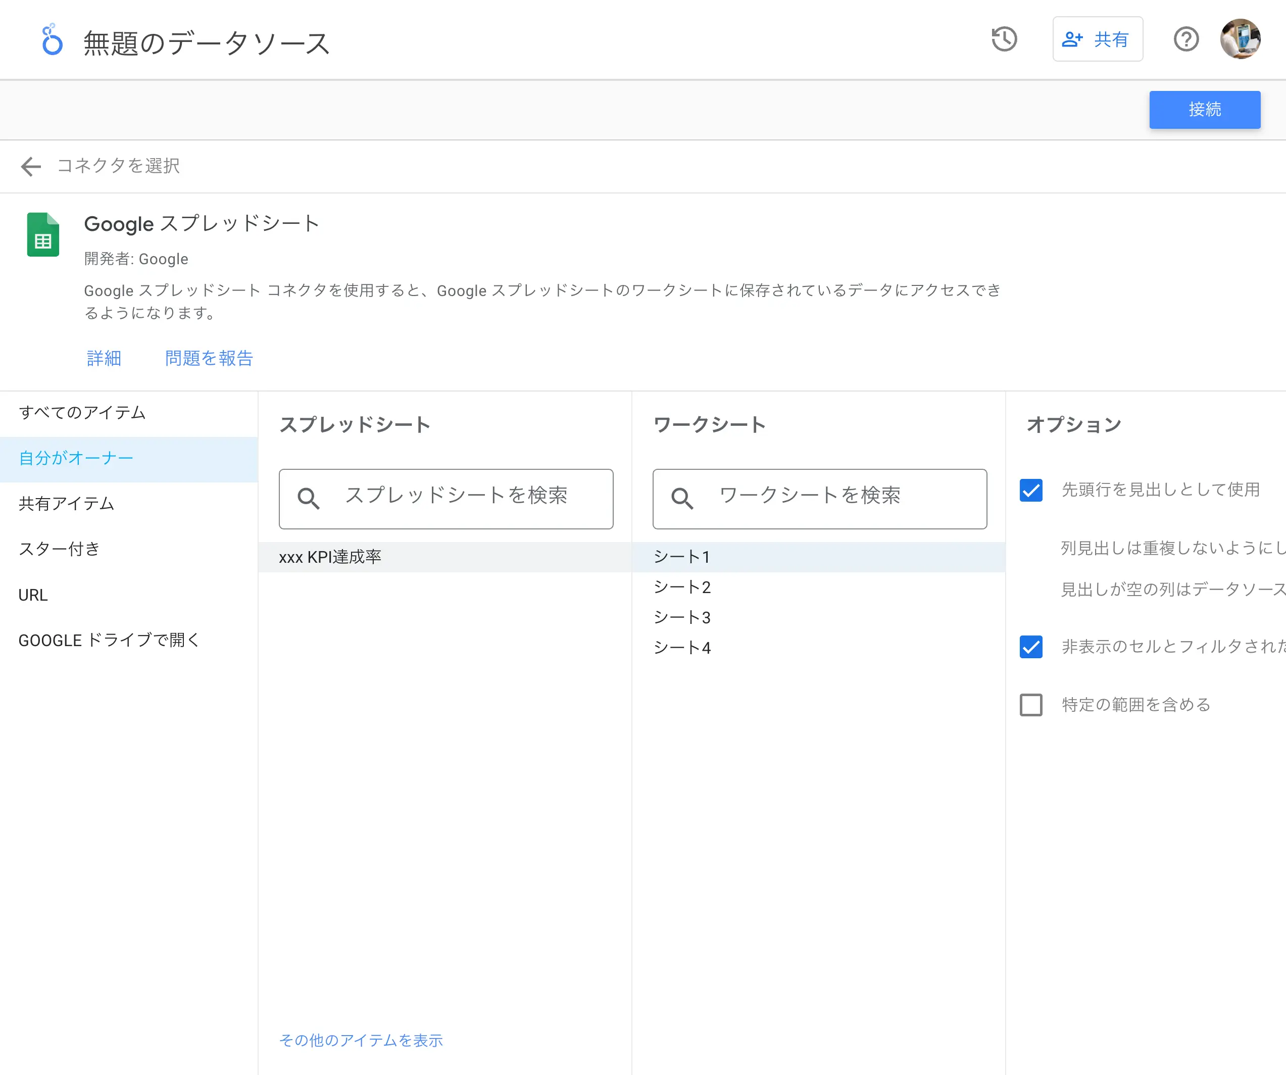
Task: Open the version history clock icon
Action: [1004, 40]
